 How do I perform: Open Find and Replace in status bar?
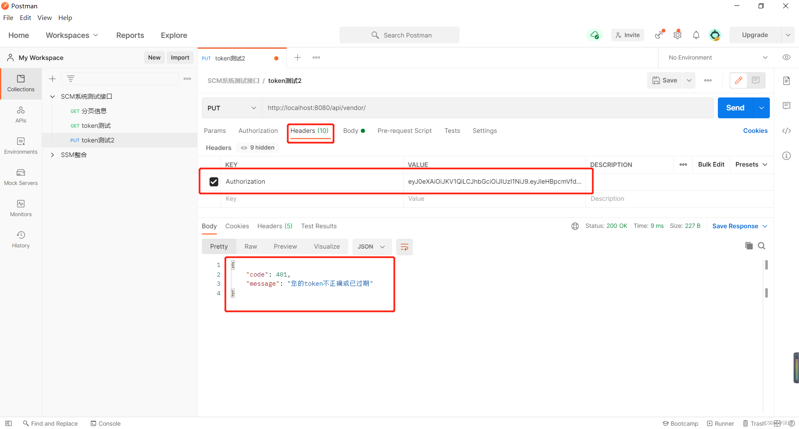coord(50,424)
